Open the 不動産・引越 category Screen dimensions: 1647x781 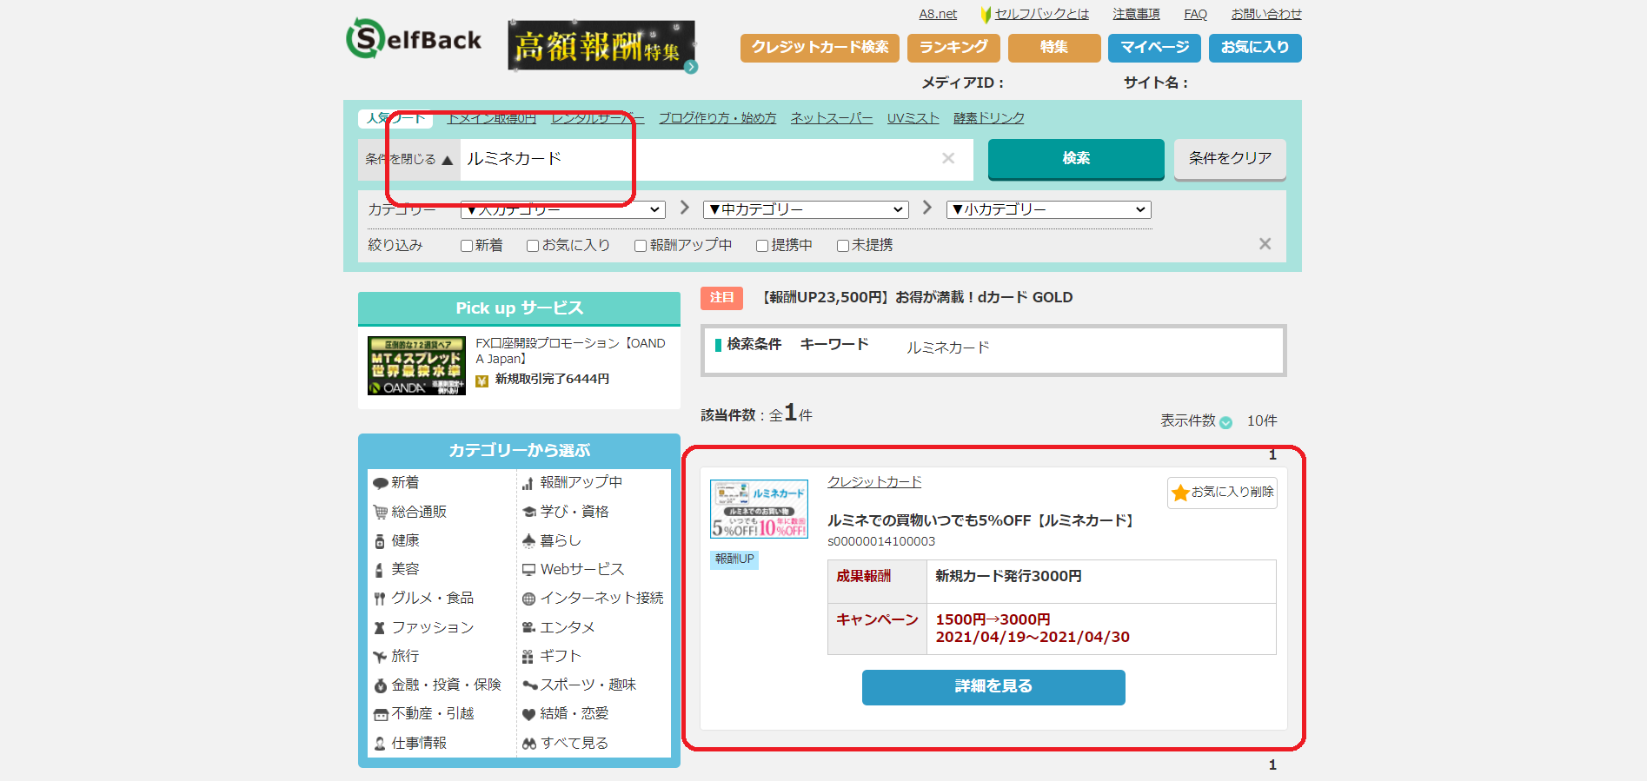pyautogui.click(x=423, y=713)
